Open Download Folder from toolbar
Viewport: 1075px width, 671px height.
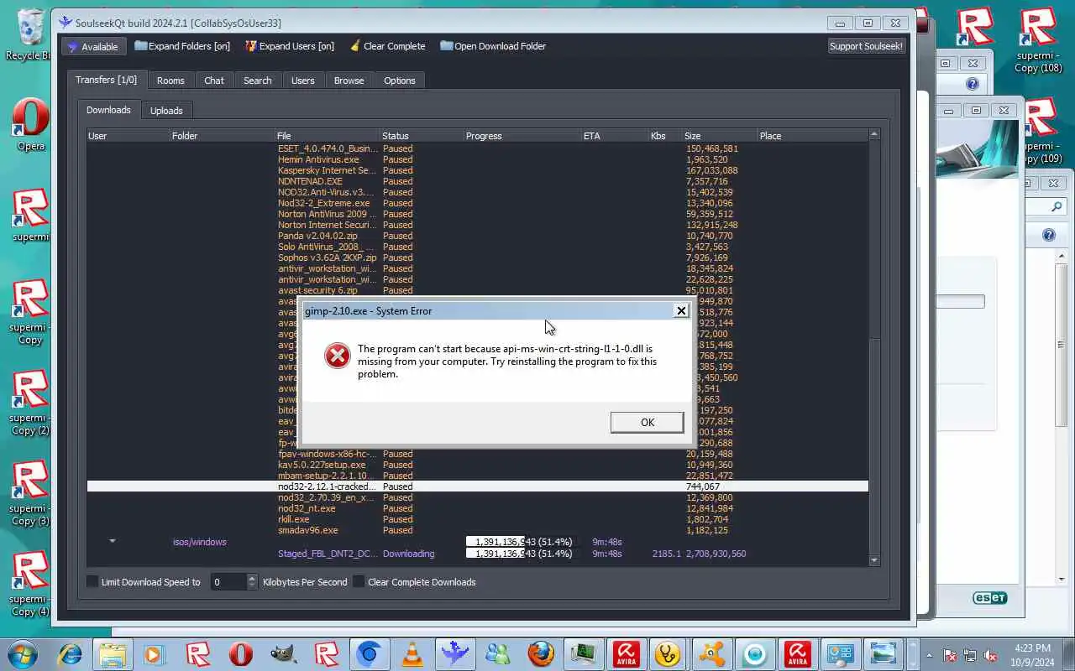[493, 46]
